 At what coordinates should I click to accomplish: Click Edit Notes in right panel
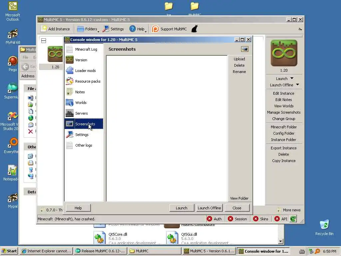point(284,100)
